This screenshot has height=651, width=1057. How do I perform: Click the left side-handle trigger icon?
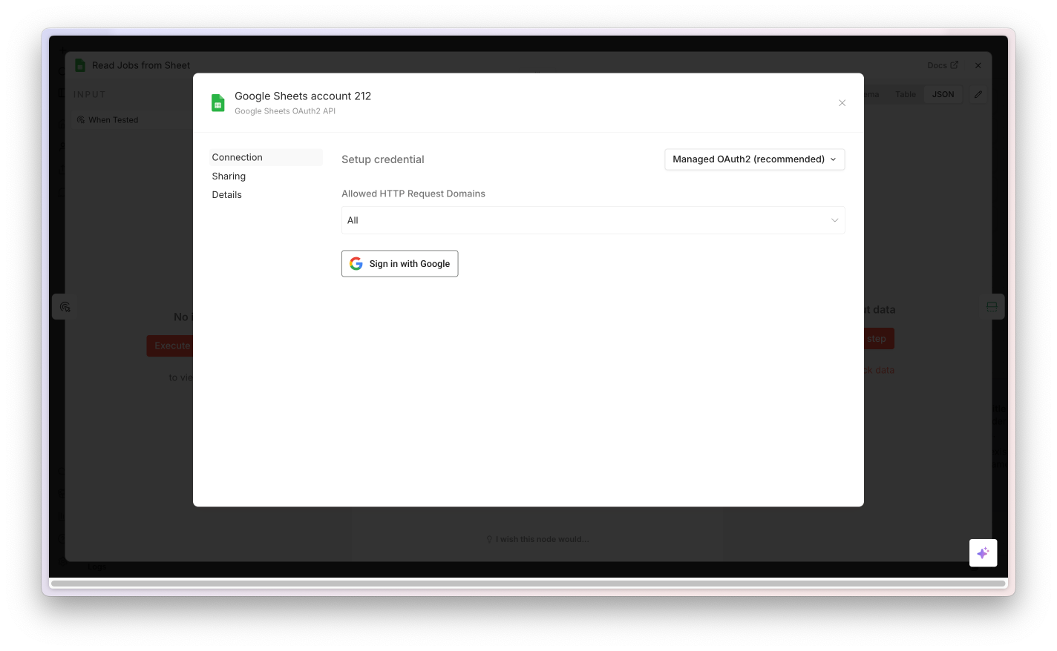pos(65,307)
